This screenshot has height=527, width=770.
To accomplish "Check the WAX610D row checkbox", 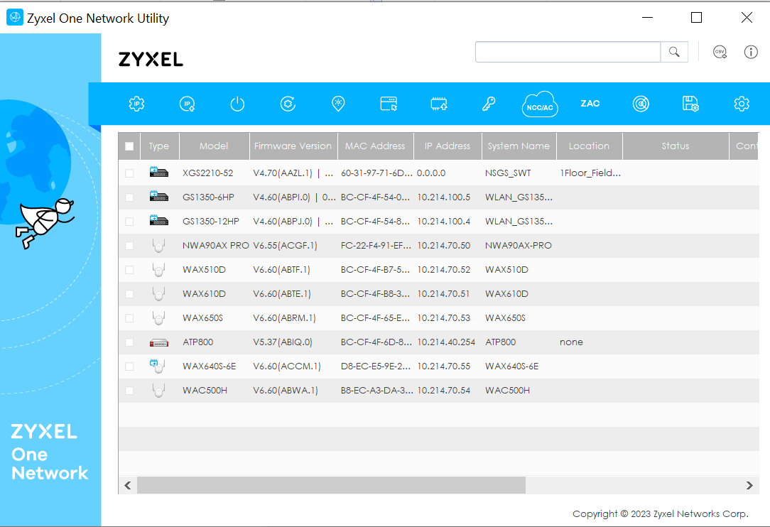I will pyautogui.click(x=129, y=294).
